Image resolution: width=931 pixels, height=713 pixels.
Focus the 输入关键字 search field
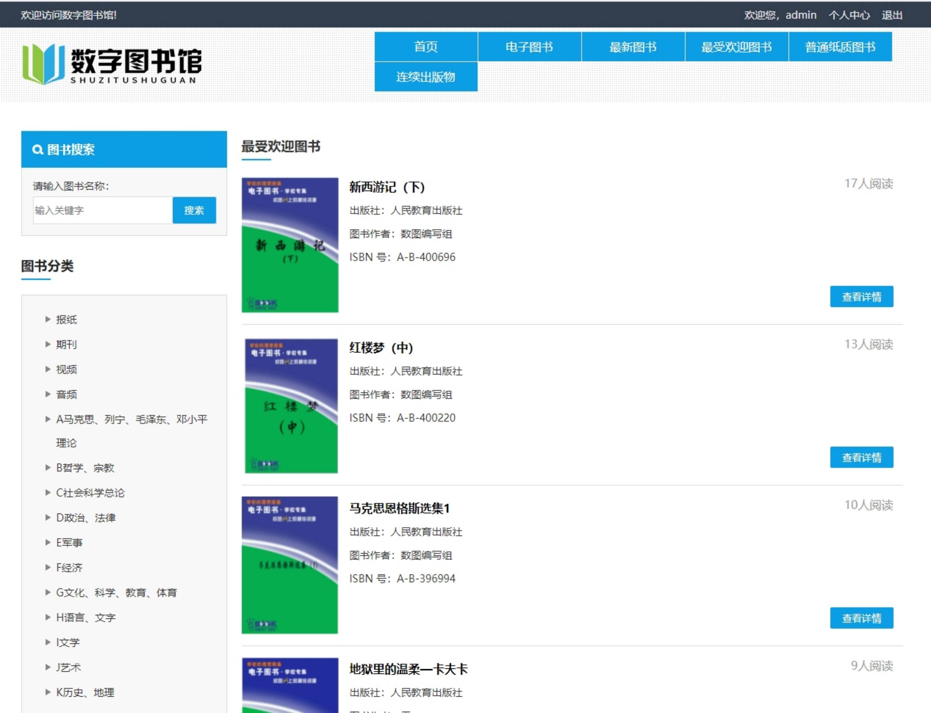click(x=102, y=210)
